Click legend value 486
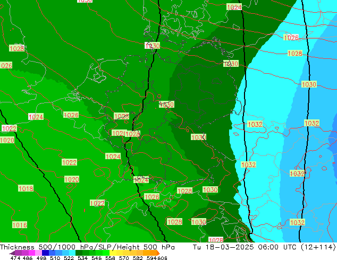The image size is (337, 260). tap(28, 258)
